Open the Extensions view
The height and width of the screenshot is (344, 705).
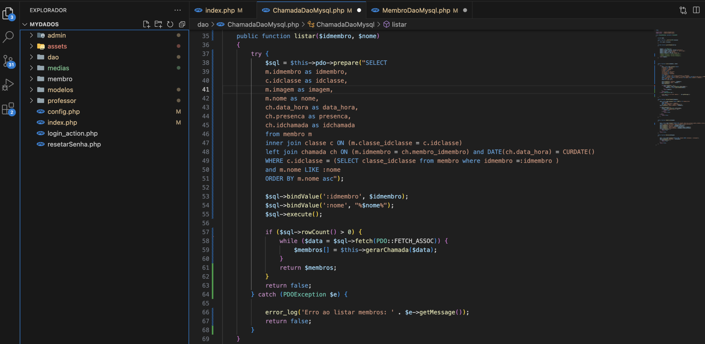pos(8,108)
